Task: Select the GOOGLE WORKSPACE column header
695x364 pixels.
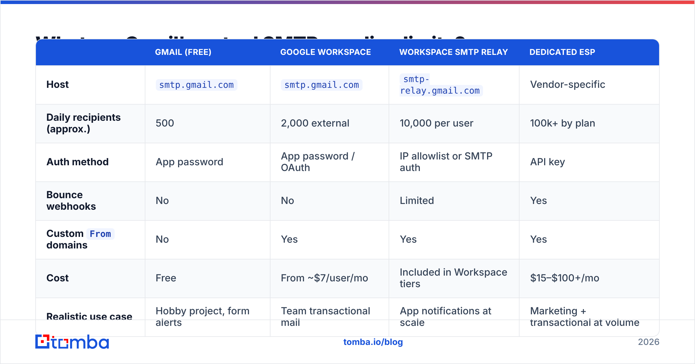Action: 325,52
